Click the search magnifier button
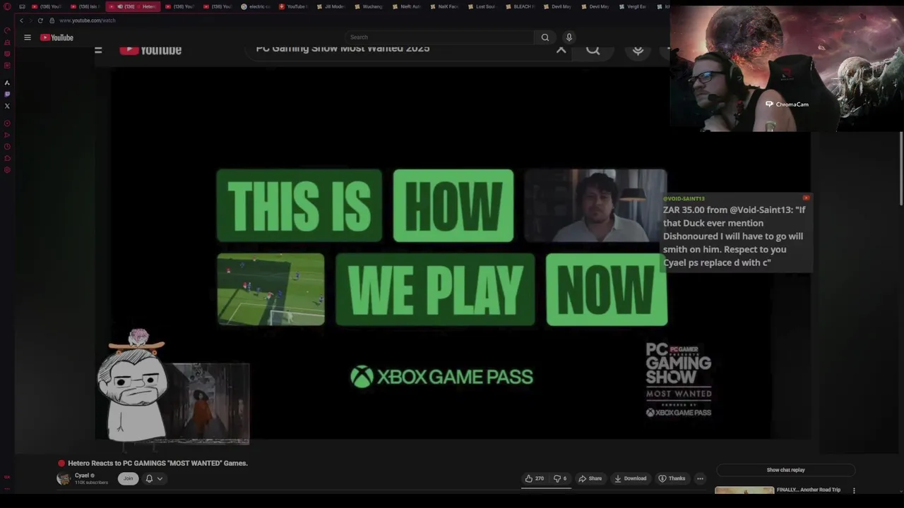Viewport: 904px width, 508px height. point(545,37)
